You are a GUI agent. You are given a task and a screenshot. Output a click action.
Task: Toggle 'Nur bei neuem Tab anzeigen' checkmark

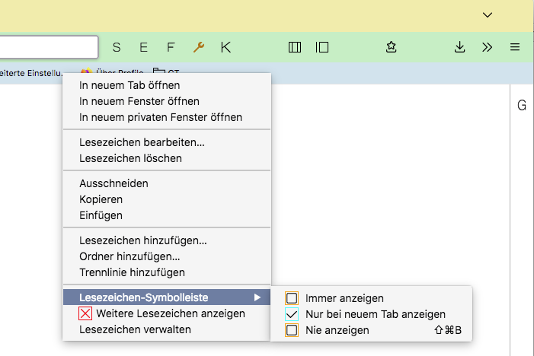(x=292, y=314)
